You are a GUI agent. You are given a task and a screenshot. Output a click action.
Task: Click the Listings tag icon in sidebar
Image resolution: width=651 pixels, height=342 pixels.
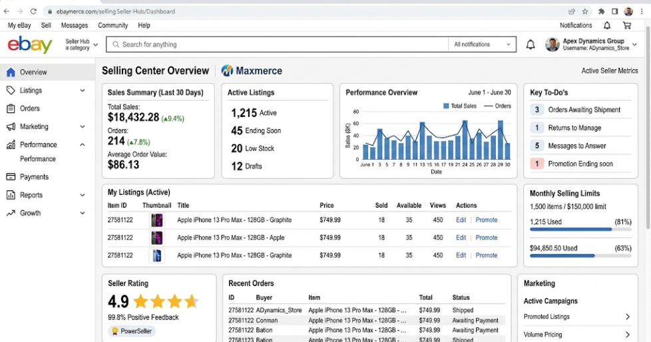(11, 90)
